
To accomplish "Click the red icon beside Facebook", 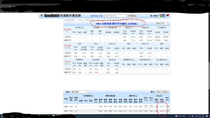I will (167, 15).
